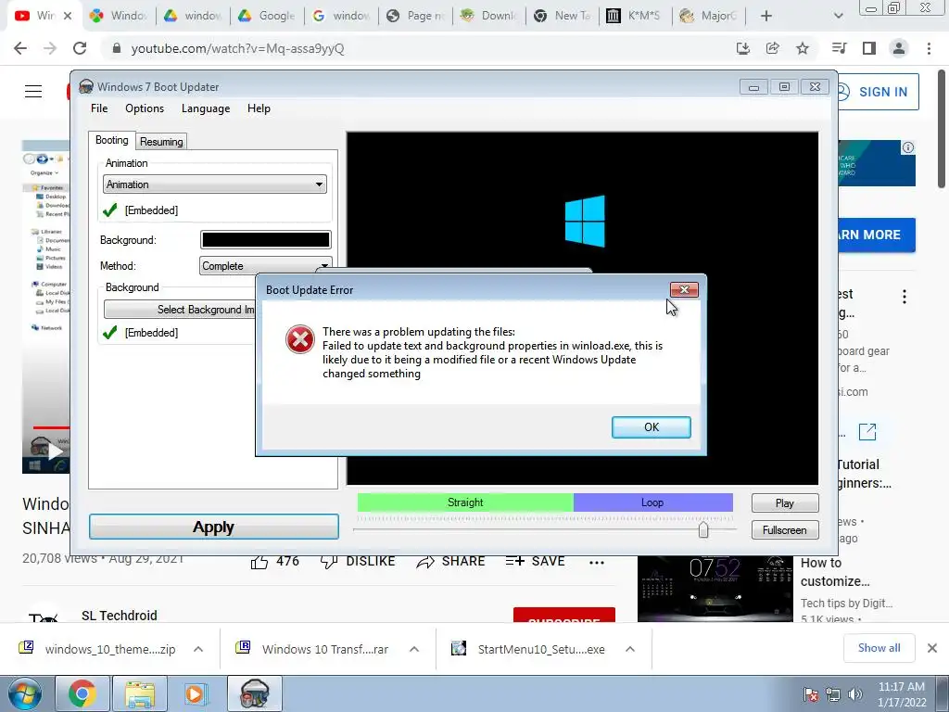Screen dimensions: 949x712
Task: Click the volume speaker tray icon
Action: point(855,694)
